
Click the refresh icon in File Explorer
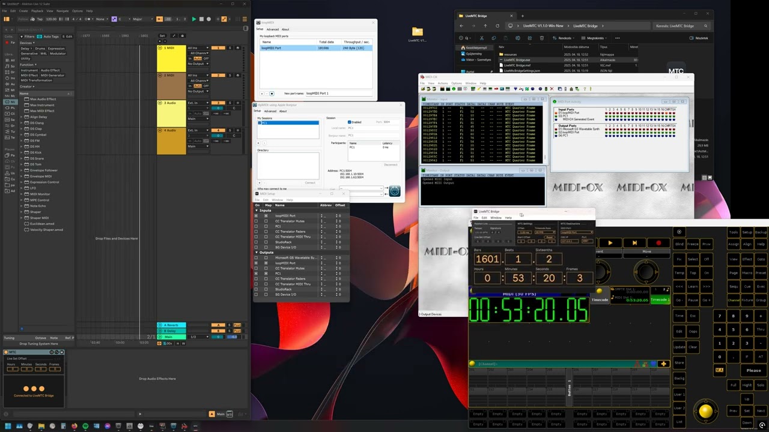tap(497, 26)
